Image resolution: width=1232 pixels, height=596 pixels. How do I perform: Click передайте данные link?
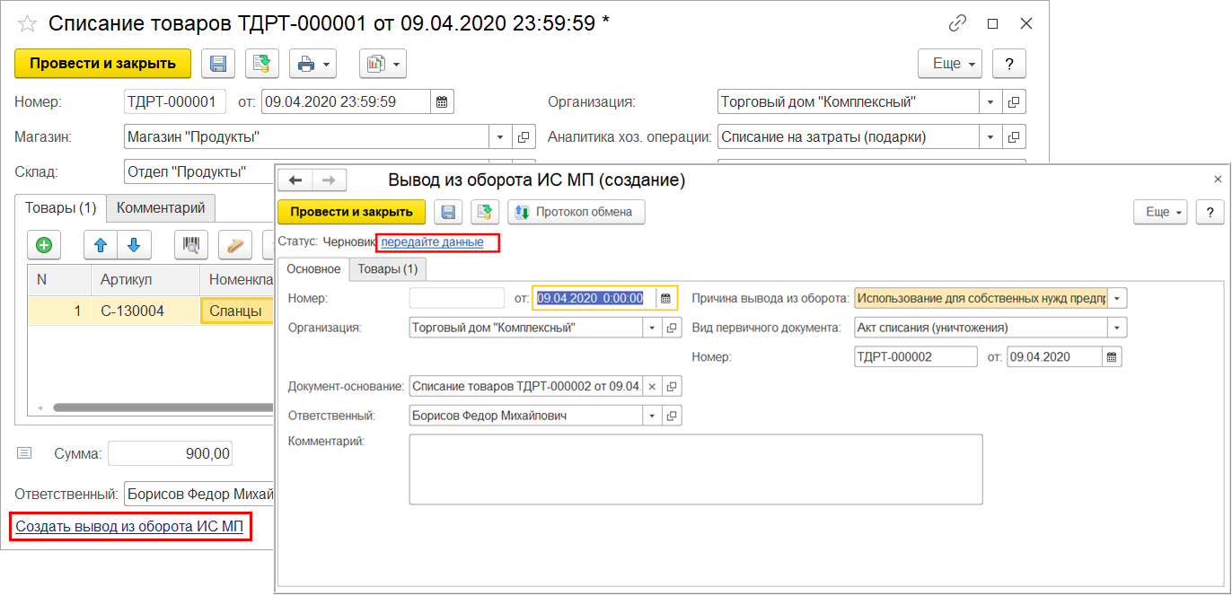[x=433, y=242]
